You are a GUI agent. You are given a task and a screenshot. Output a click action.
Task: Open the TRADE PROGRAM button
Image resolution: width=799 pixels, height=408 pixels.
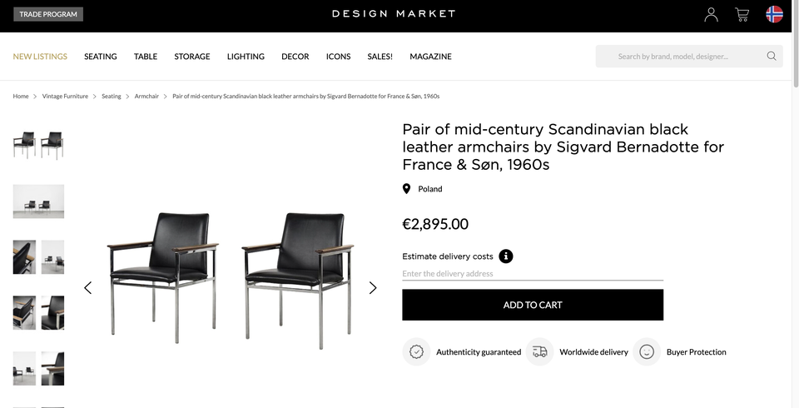point(48,14)
